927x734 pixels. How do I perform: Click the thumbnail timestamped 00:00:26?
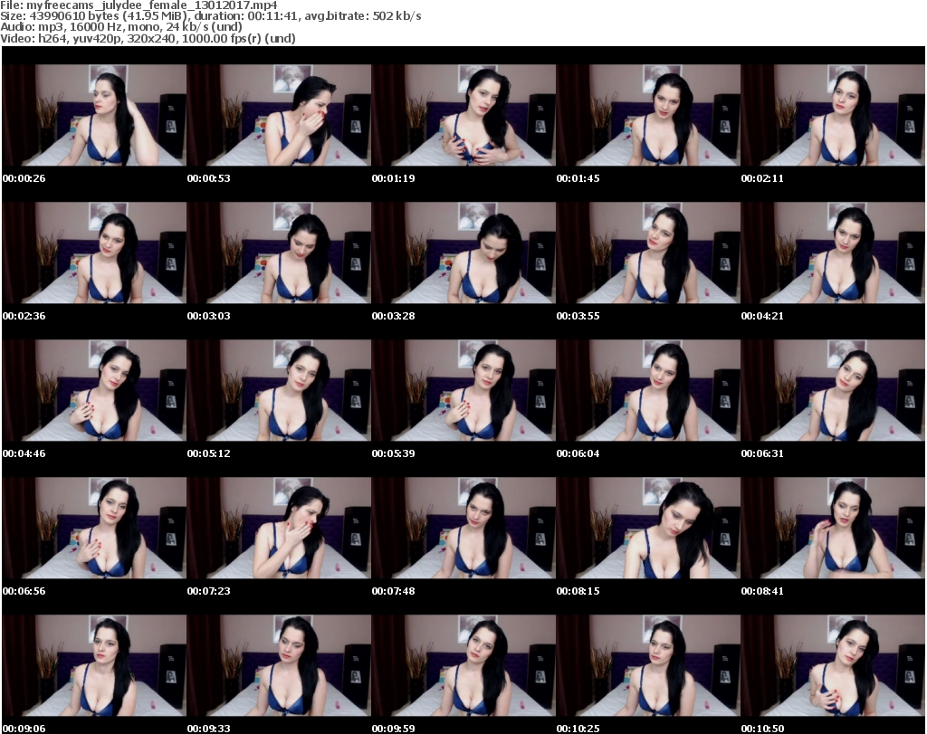(x=94, y=115)
